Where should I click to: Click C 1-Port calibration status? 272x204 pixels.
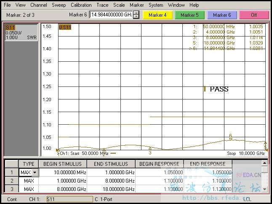(x=104, y=199)
